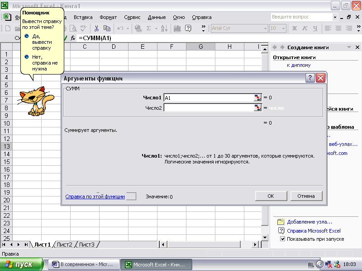This screenshot has width=362, height=271.
Task: Click the New workbook toolbar icon
Action: [x=8, y=28]
